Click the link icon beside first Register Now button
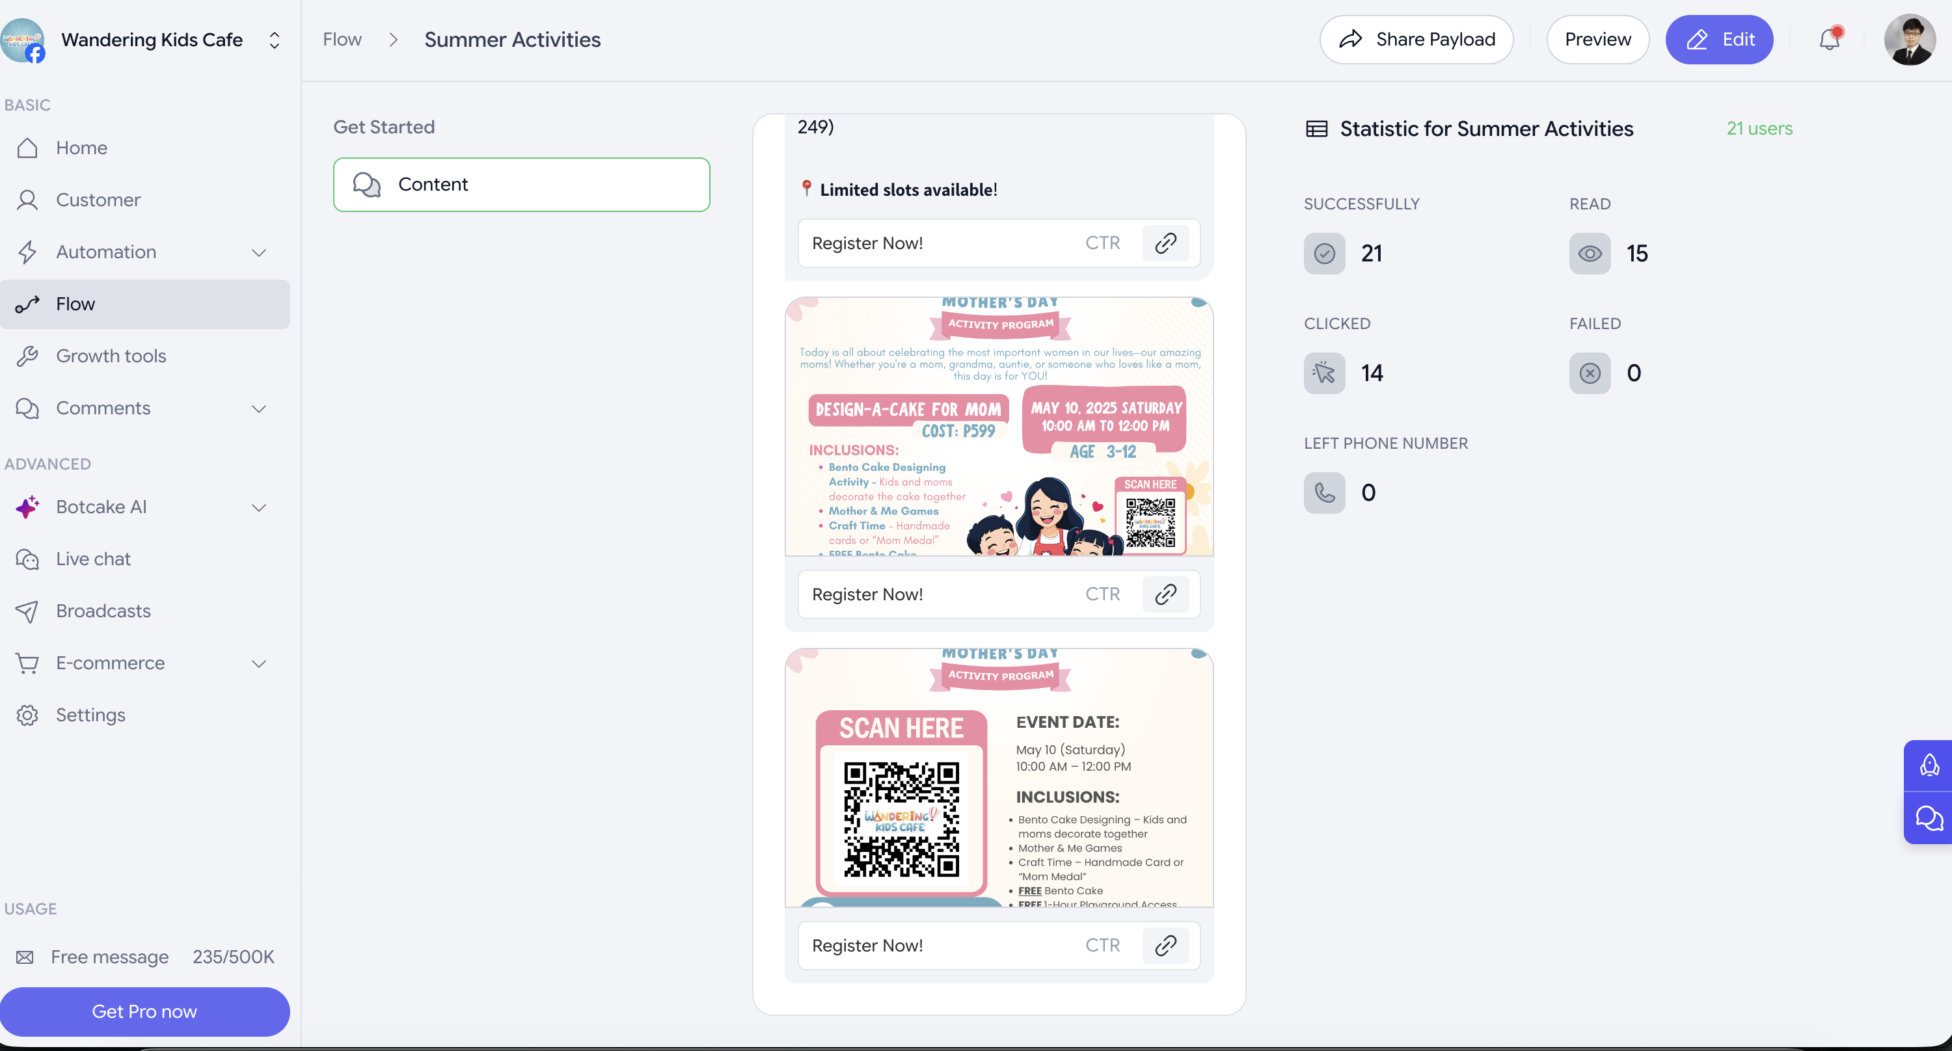Image resolution: width=1952 pixels, height=1051 pixels. (1165, 243)
